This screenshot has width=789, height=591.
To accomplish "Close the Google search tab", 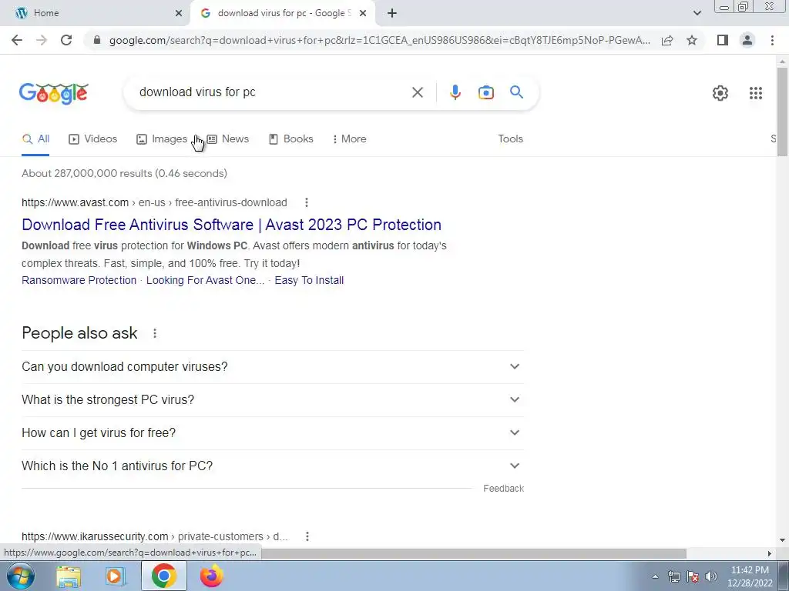I will [363, 14].
